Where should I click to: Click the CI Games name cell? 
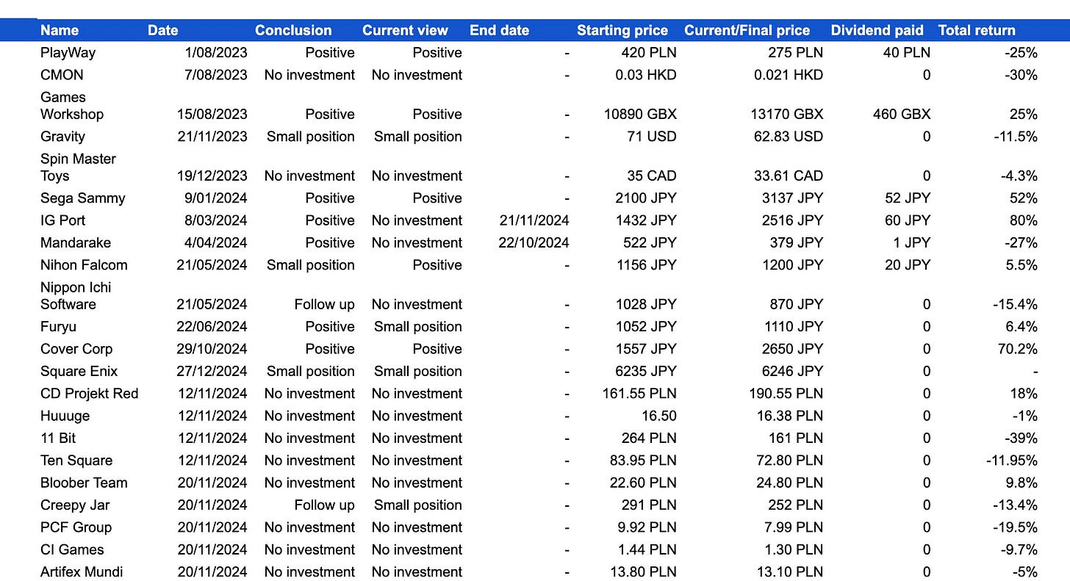tap(72, 549)
